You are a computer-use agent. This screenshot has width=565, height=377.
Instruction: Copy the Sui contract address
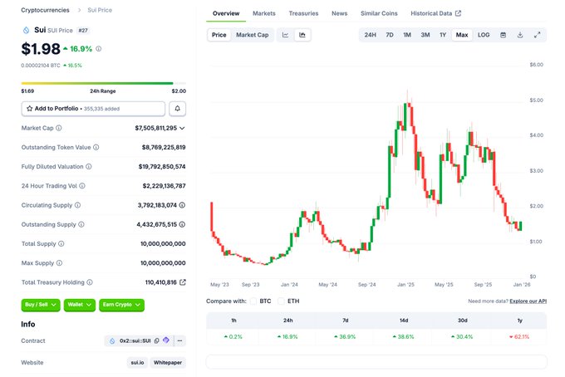point(155,340)
